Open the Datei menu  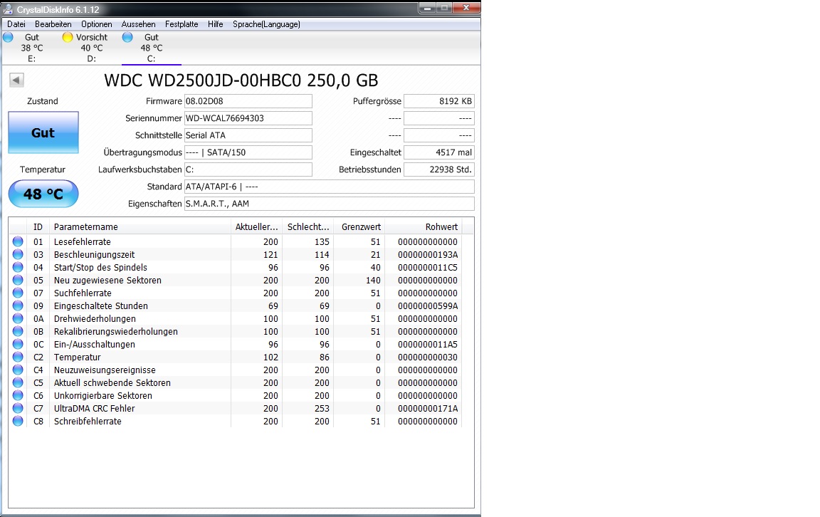coord(16,24)
